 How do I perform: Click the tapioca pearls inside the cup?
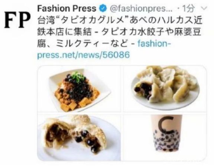[166, 142]
